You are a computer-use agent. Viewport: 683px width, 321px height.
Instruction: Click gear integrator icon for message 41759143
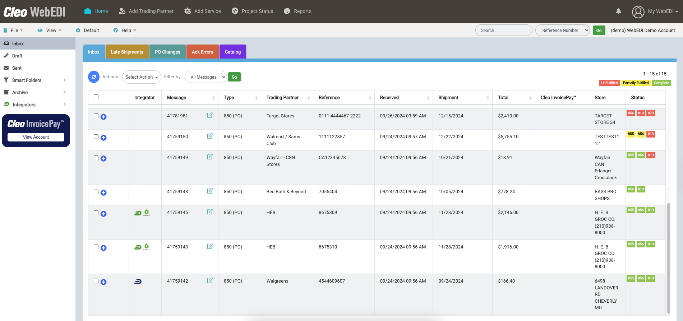tap(147, 247)
